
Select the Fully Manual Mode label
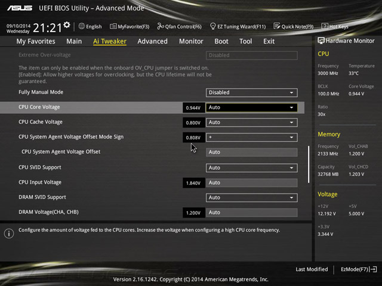41,92
